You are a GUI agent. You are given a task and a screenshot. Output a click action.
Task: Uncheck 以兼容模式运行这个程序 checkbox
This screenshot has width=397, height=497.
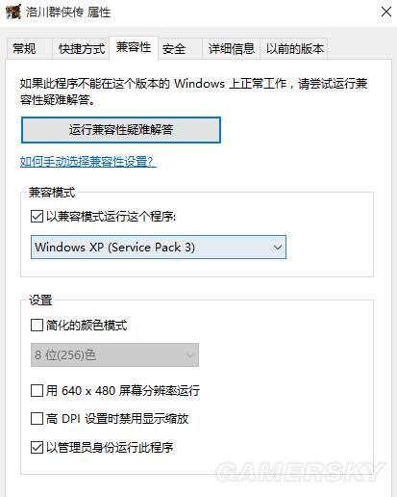click(x=37, y=216)
